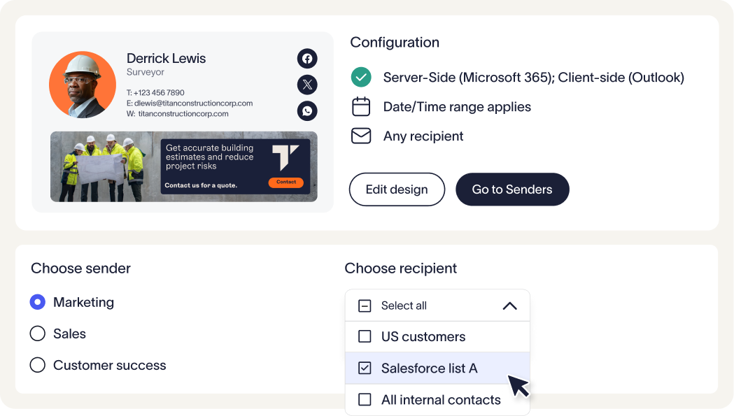This screenshot has height=416, width=734.
Task: Click Derrick Lewis profile photo
Action: tap(83, 85)
